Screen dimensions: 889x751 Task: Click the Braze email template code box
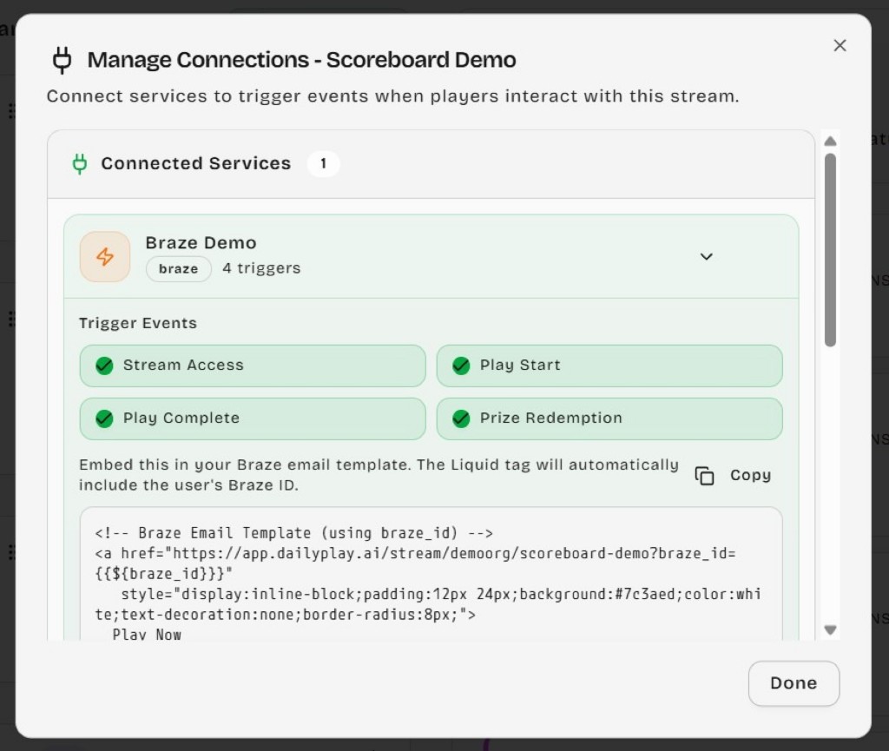pyautogui.click(x=431, y=574)
